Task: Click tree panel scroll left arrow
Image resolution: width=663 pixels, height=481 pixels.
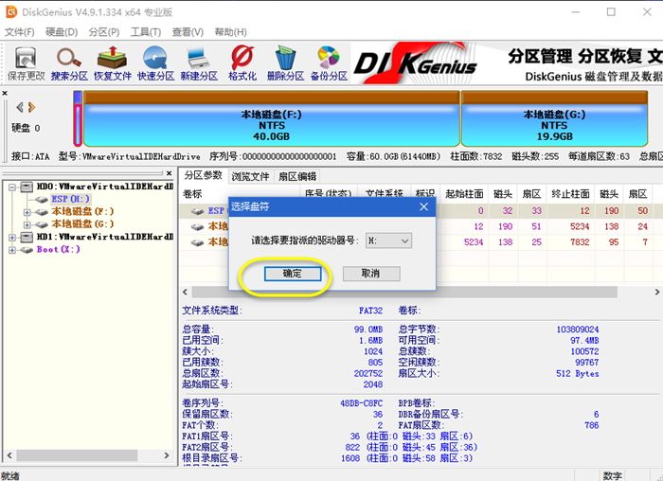Action: click(x=9, y=455)
